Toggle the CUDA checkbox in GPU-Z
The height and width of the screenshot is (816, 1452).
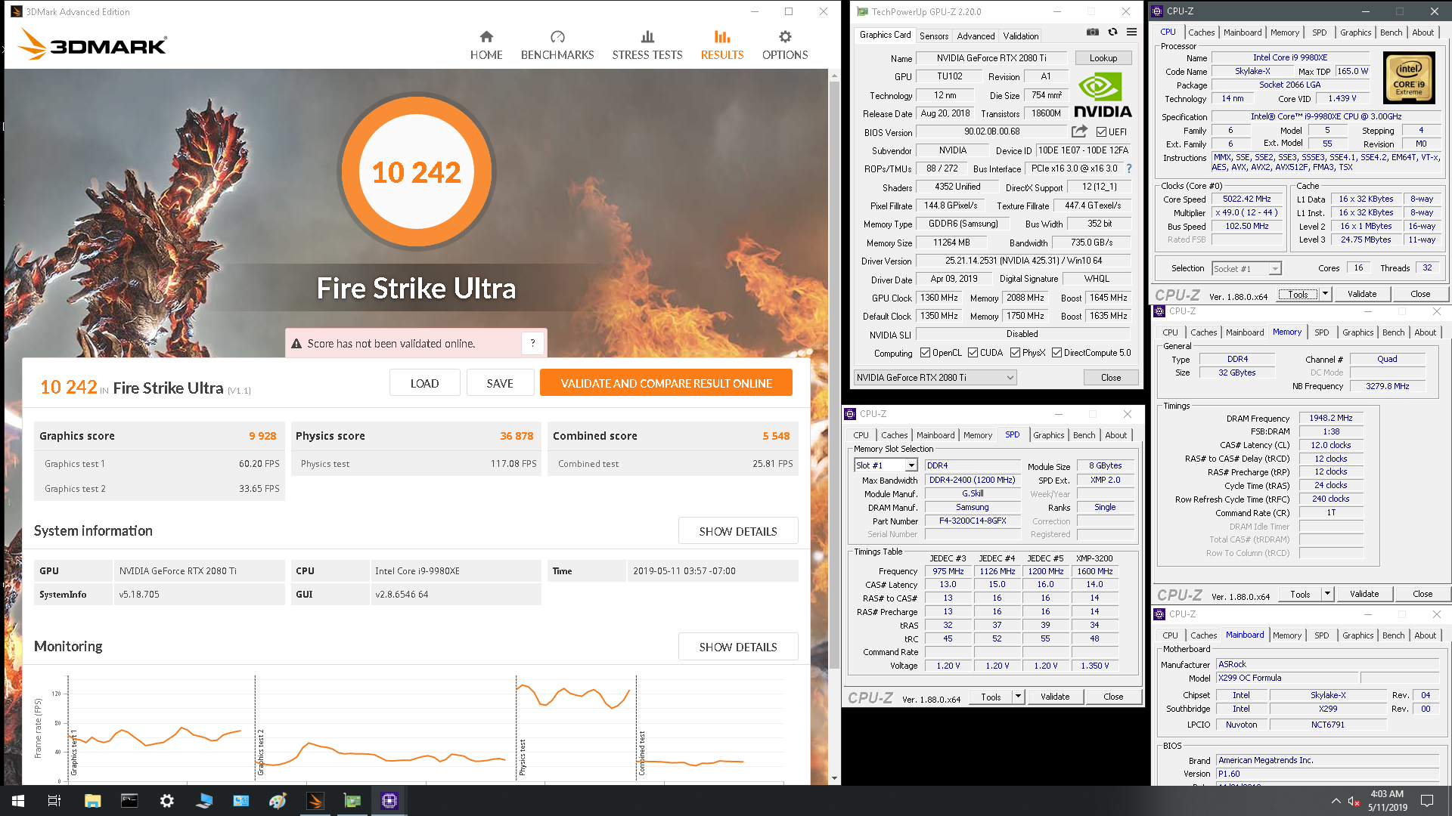pyautogui.click(x=973, y=353)
